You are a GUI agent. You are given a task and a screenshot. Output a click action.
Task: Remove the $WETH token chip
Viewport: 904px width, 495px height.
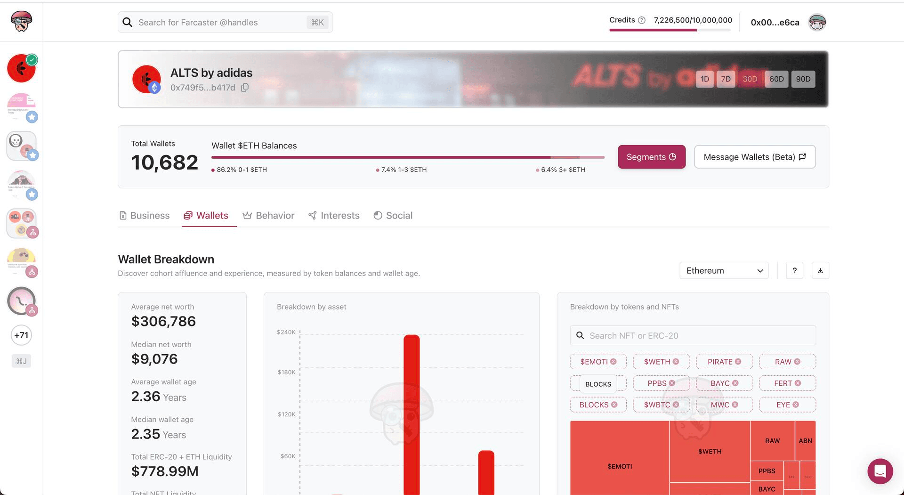pos(676,362)
